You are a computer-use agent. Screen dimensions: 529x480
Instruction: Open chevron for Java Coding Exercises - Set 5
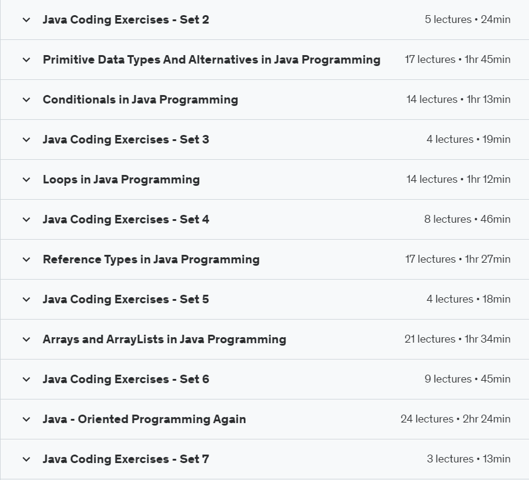[x=26, y=300]
